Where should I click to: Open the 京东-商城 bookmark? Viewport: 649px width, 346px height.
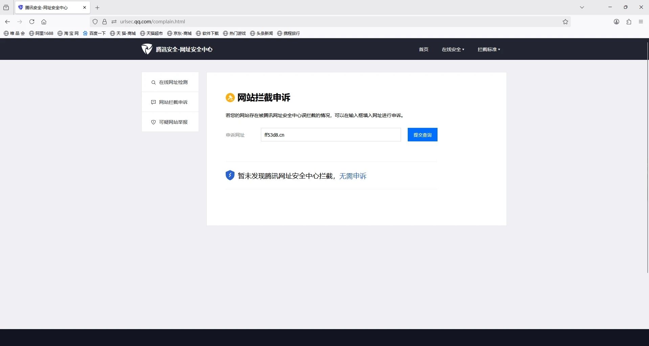click(180, 33)
